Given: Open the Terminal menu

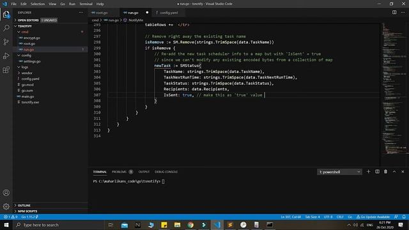Looking at the screenshot, I should pos(86,4).
